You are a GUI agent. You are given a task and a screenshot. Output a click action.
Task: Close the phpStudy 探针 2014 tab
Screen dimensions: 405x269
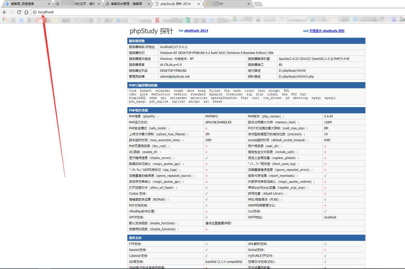tap(199, 4)
